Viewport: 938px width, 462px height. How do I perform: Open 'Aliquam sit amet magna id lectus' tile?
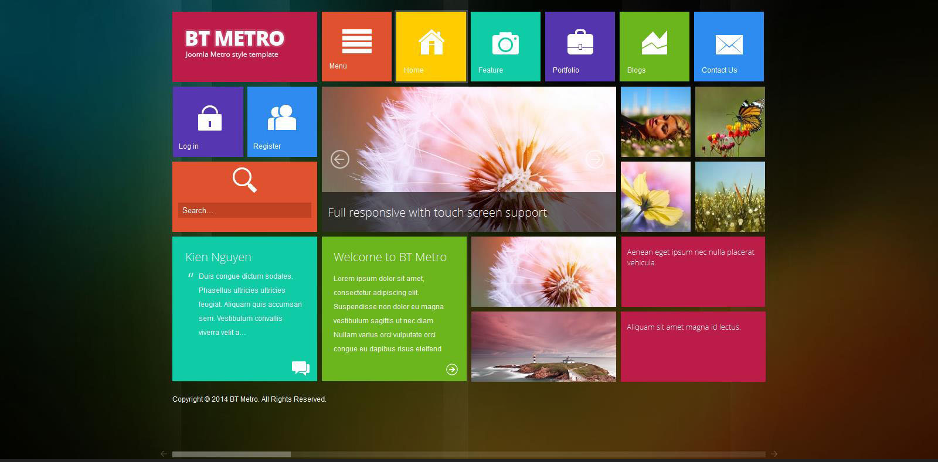[693, 347]
